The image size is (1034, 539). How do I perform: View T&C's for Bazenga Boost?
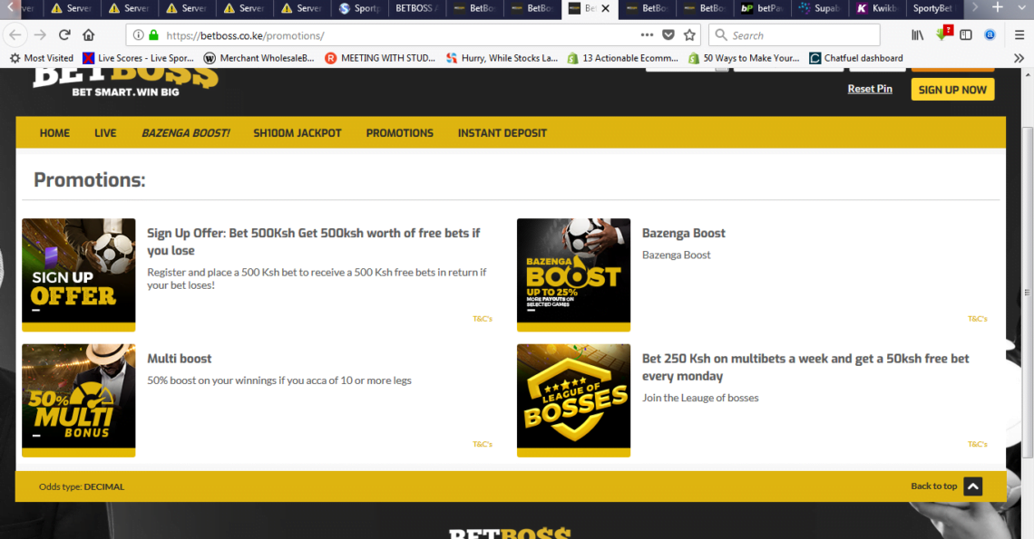[978, 319]
